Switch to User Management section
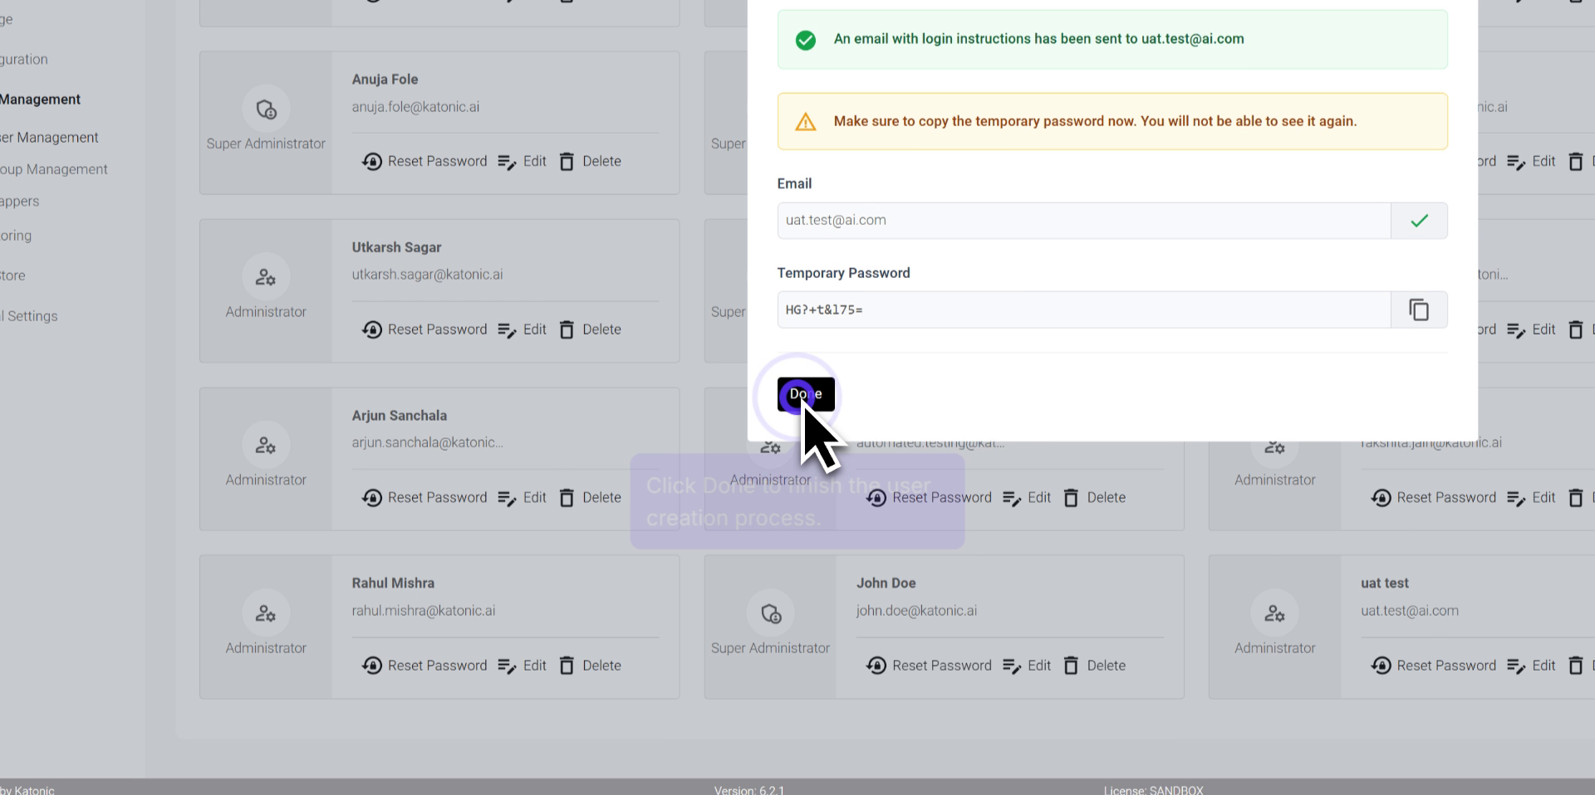The width and height of the screenshot is (1595, 795). click(48, 137)
